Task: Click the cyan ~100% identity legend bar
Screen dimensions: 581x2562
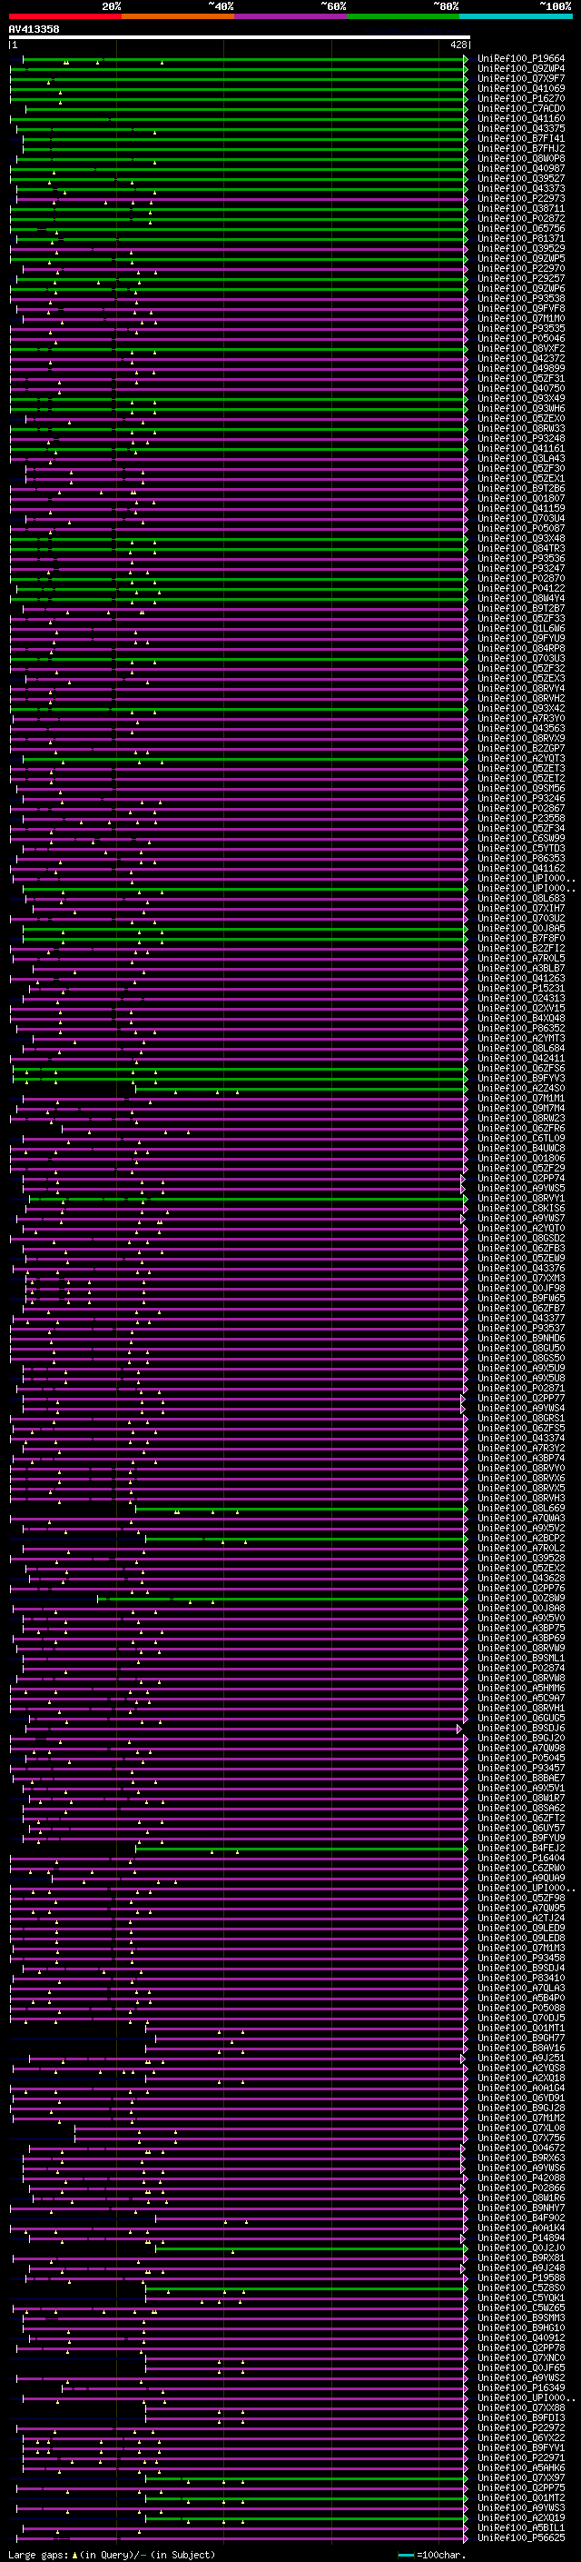Action: (x=516, y=16)
